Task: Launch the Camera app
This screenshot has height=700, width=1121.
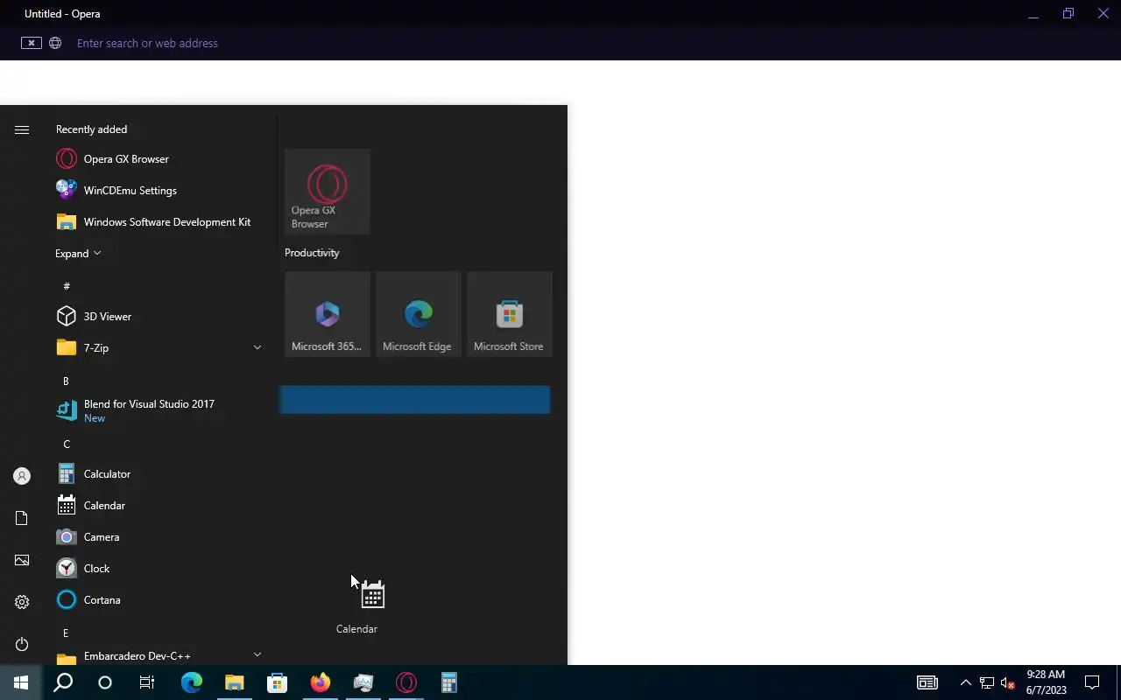Action: tap(158, 537)
